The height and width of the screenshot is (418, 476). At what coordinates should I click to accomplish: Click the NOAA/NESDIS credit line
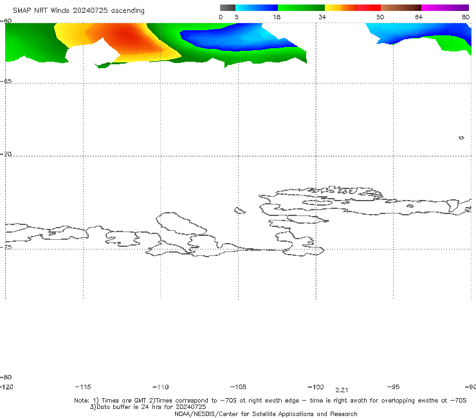tap(266, 414)
